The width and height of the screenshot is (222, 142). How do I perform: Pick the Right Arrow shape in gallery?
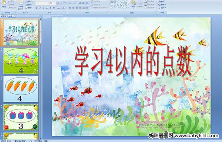[x=123, y=4]
